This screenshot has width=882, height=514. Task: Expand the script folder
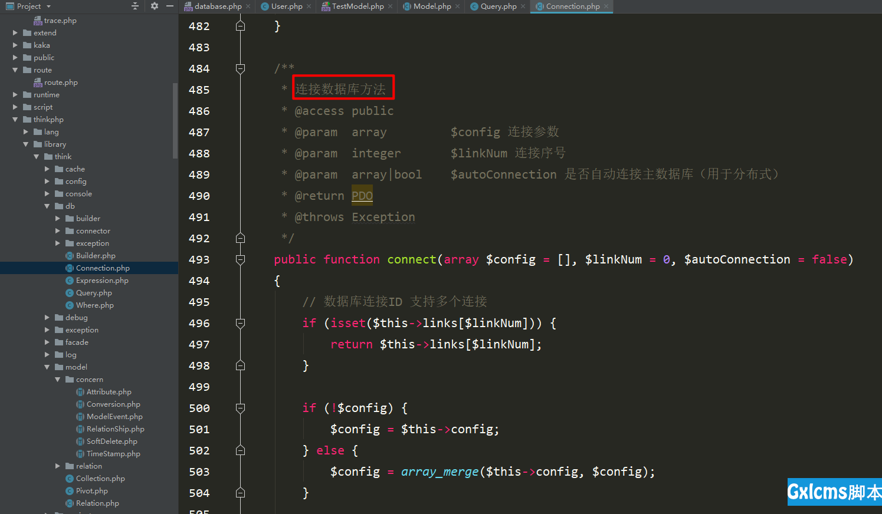(15, 107)
